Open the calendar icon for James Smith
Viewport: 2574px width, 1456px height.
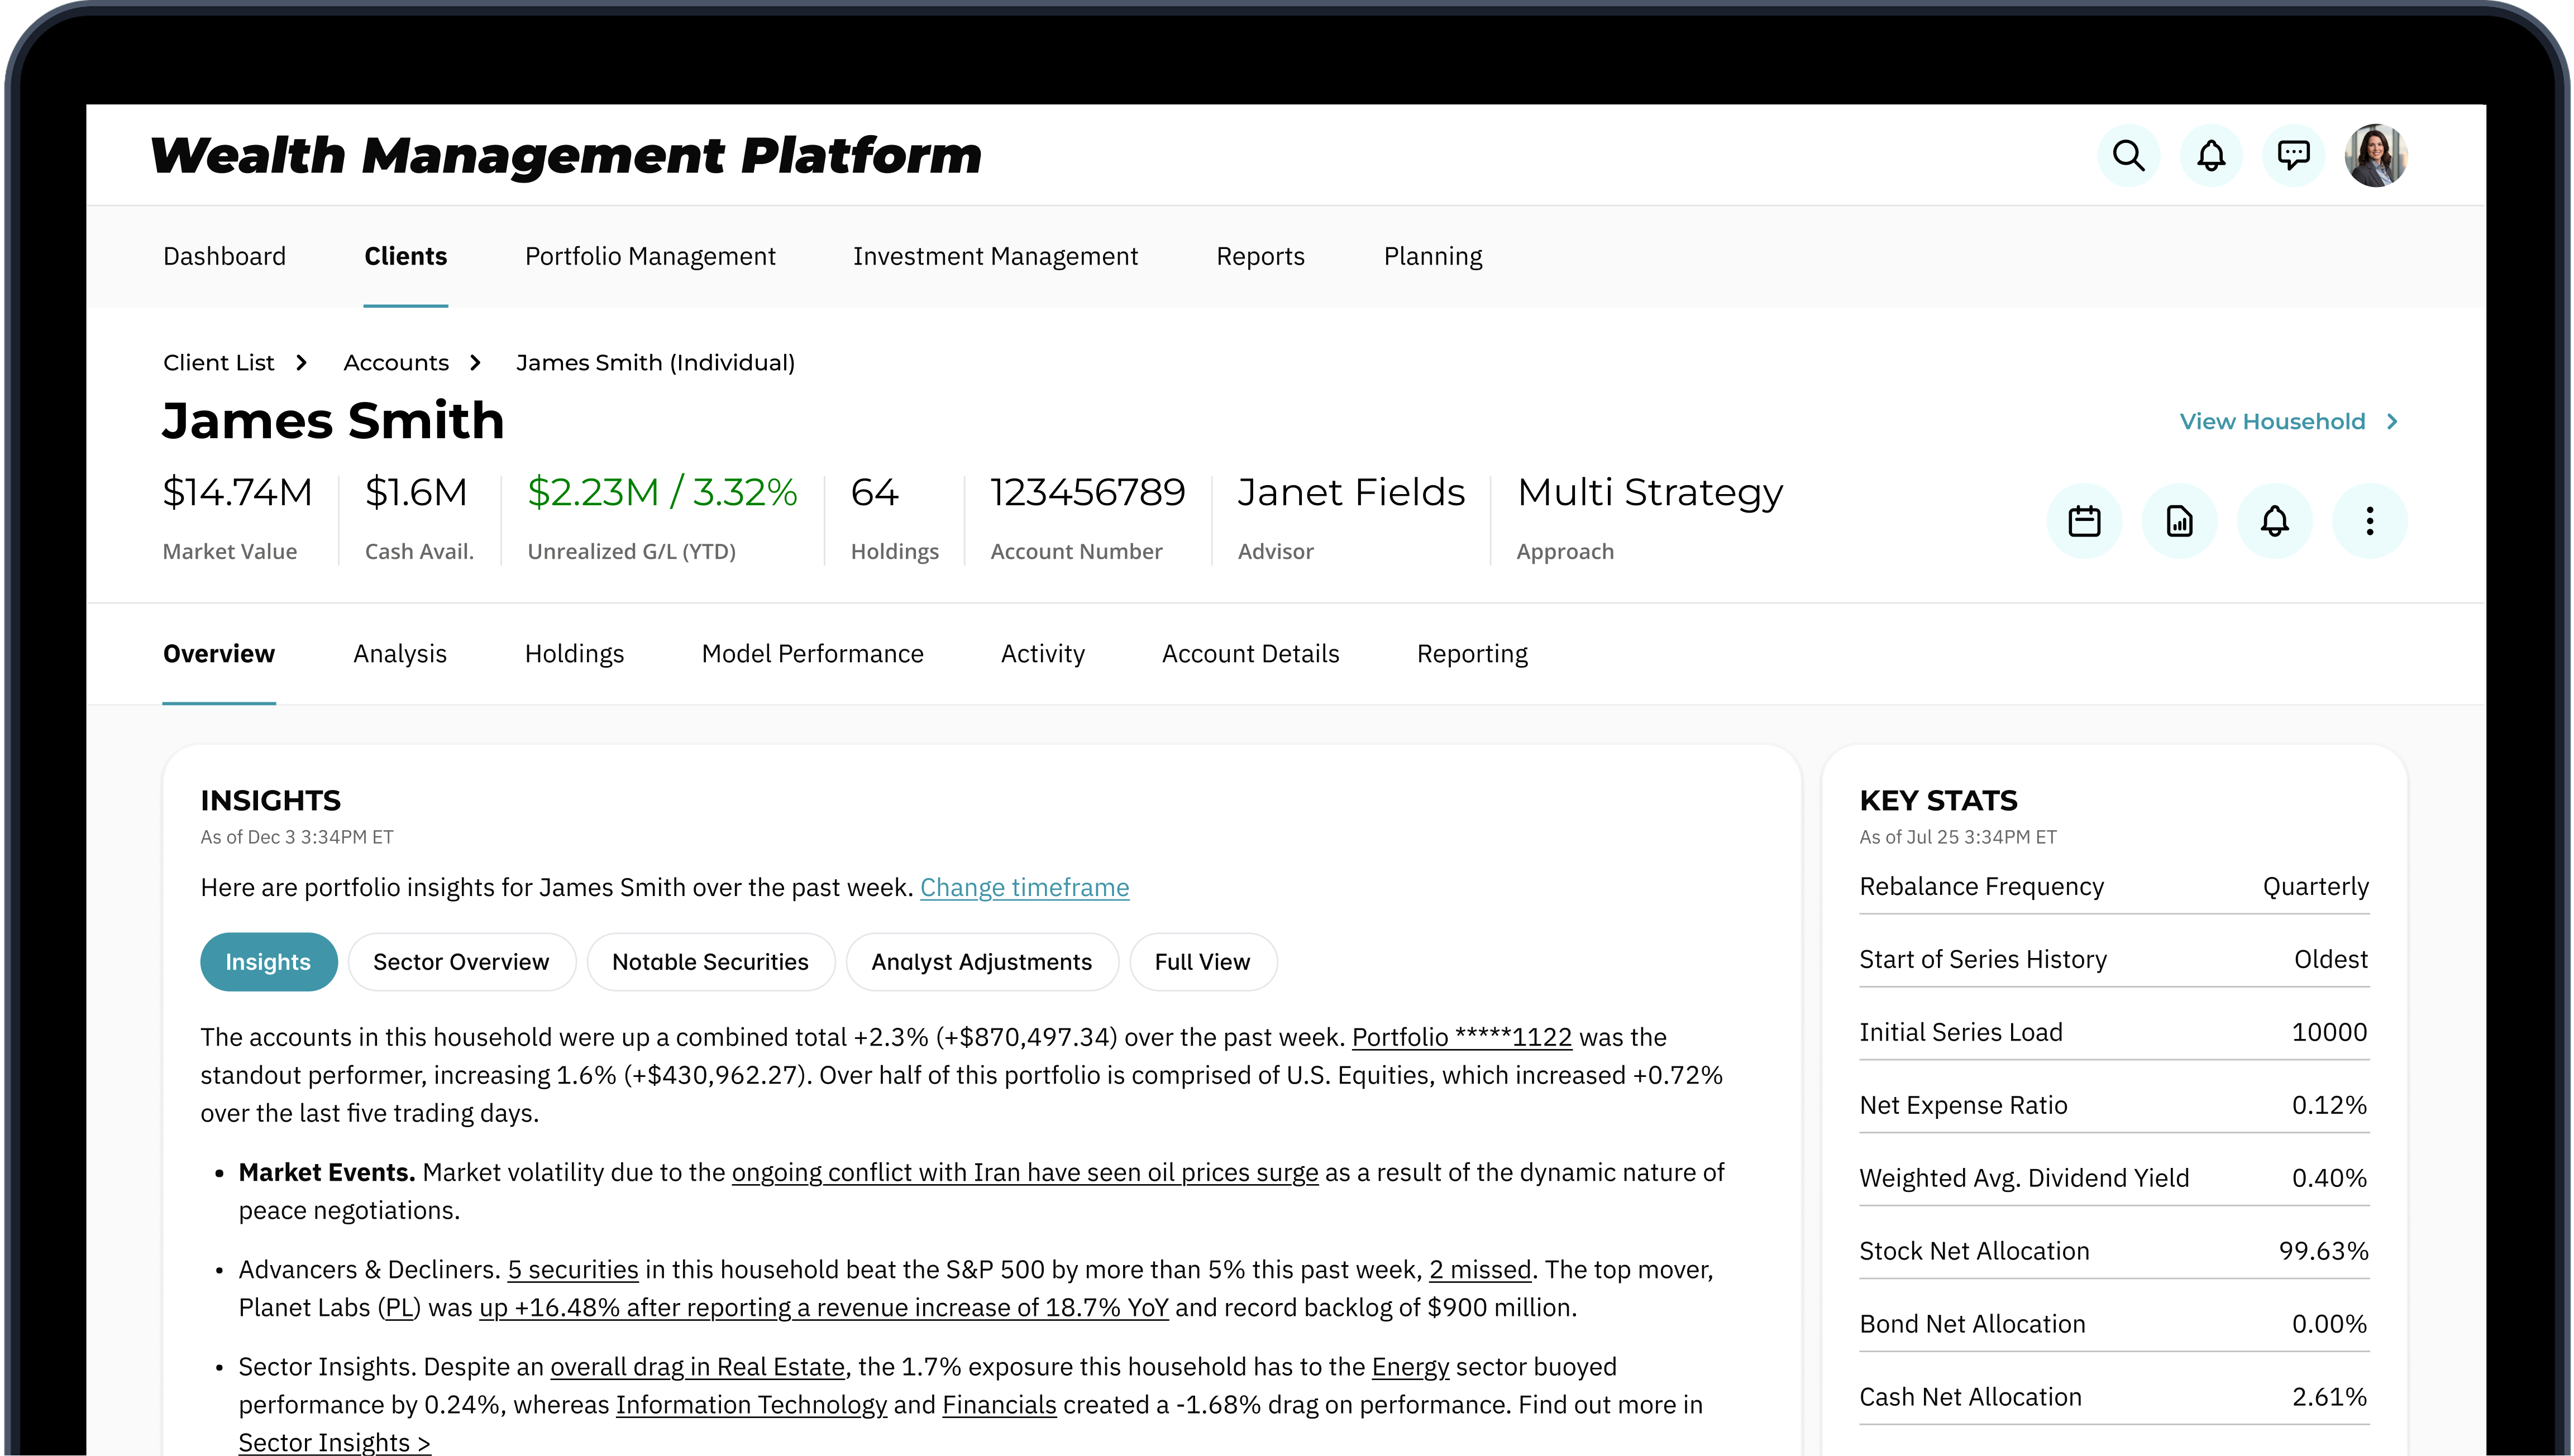(2084, 521)
